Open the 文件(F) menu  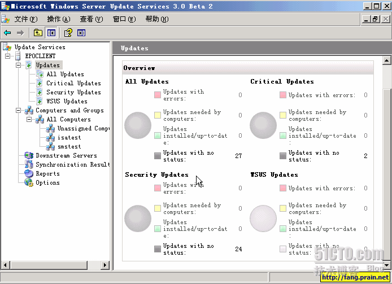[x=26, y=19]
